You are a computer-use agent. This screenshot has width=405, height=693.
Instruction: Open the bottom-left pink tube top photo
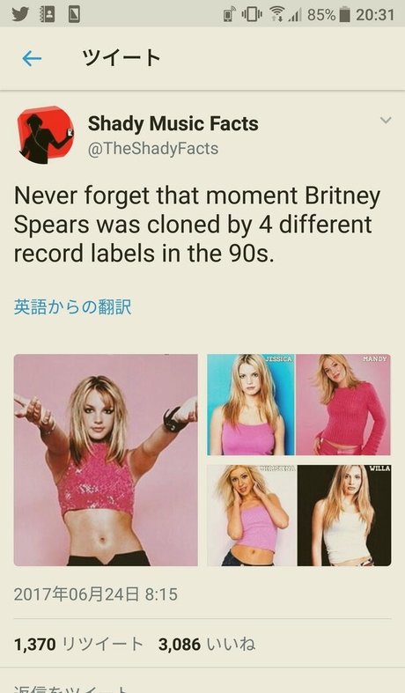tap(252, 515)
